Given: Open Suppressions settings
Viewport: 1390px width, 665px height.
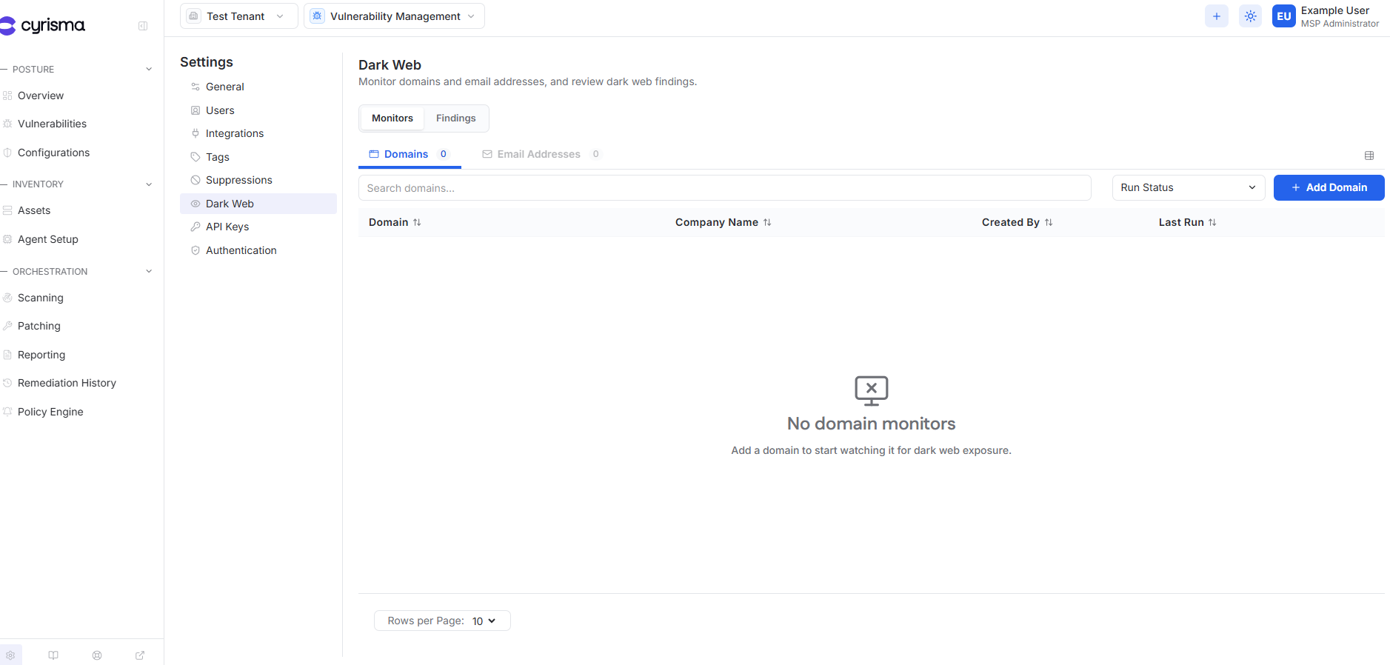Looking at the screenshot, I should pos(258,180).
